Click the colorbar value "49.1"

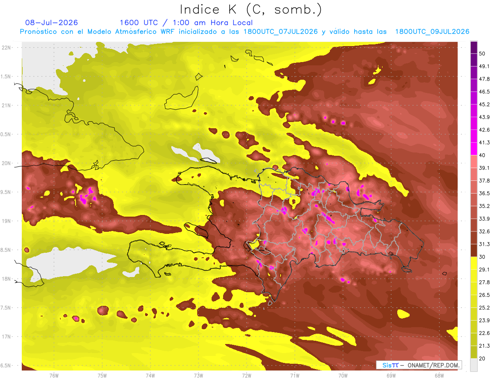tap(484, 66)
